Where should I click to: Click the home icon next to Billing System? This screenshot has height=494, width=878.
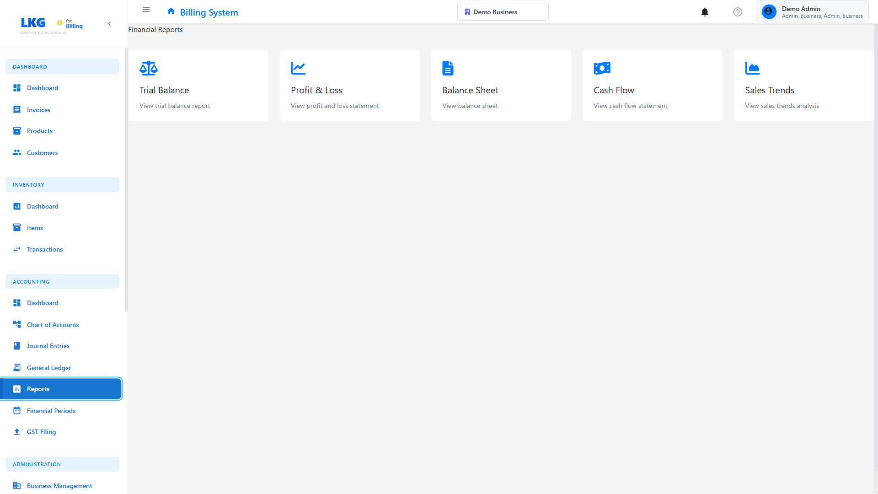click(x=171, y=11)
